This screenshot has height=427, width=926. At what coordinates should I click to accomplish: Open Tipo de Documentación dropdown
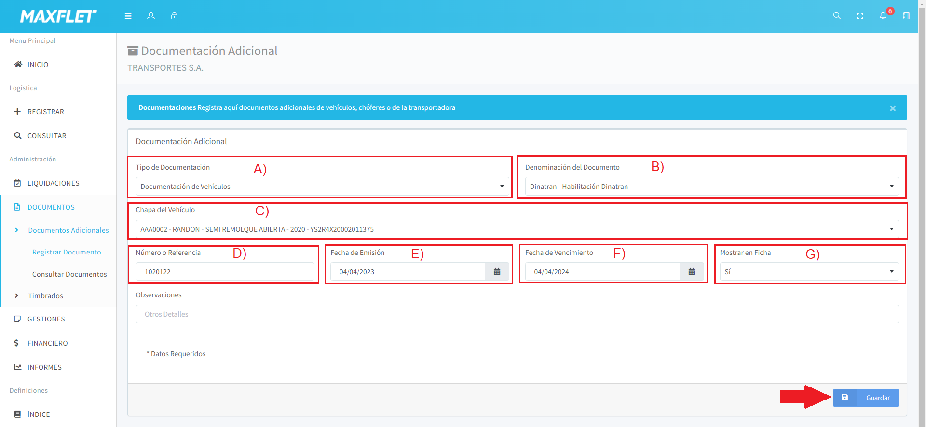coord(322,187)
